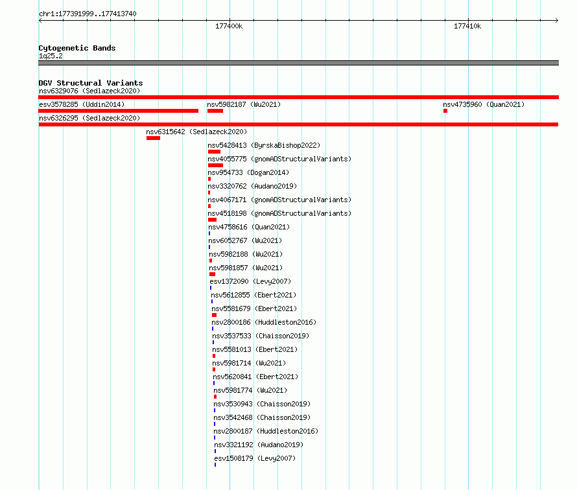577x490 pixels.
Task: Click the Cytogenetic Bands track title
Action: click(77, 48)
